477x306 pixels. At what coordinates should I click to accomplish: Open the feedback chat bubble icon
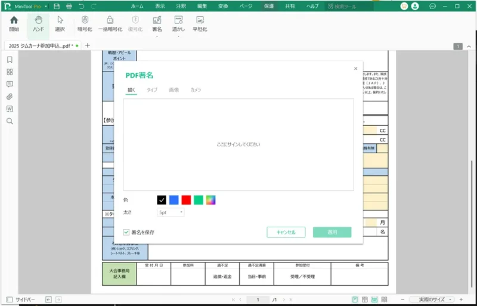[x=433, y=6]
